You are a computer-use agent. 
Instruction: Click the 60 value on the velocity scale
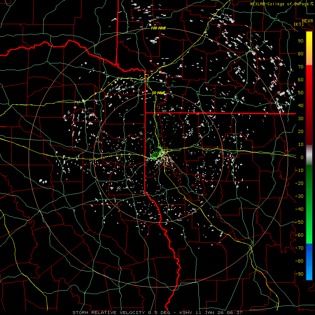(301, 79)
